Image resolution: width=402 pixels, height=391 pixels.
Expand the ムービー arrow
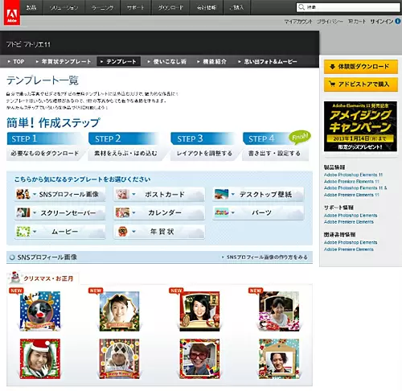[35, 231]
